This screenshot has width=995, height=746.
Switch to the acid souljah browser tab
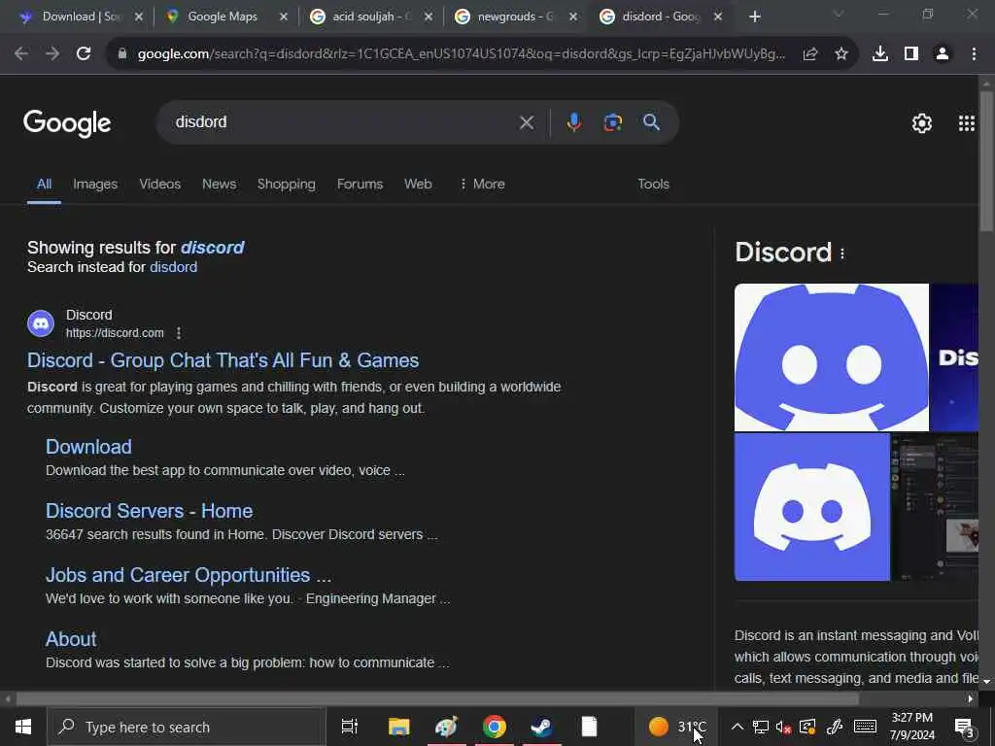(x=371, y=17)
